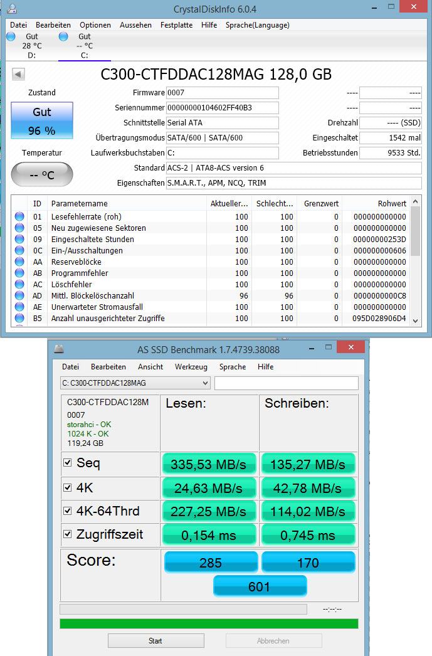Click the Gut 96 % health status button
This screenshot has width=432, height=656.
click(x=42, y=120)
